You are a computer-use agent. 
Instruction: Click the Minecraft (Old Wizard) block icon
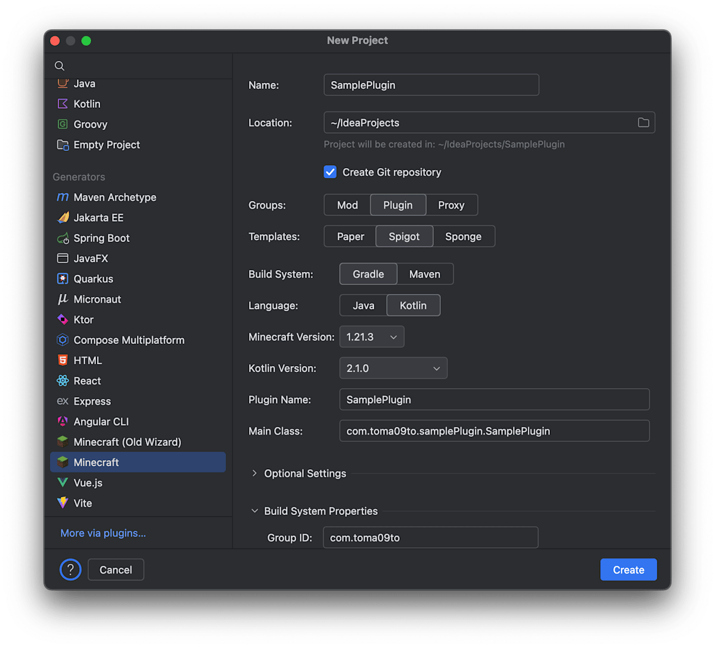click(x=63, y=442)
